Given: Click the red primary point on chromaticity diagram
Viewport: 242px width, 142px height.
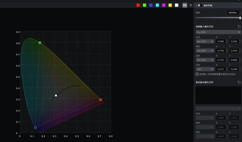Looking at the screenshot, I should pos(101,100).
